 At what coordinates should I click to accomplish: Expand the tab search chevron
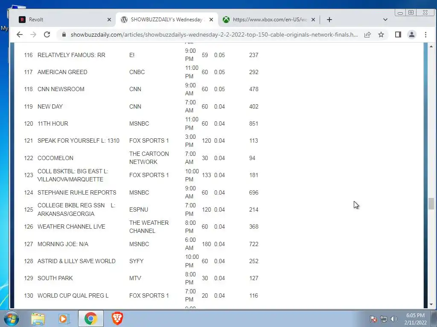[x=385, y=20]
